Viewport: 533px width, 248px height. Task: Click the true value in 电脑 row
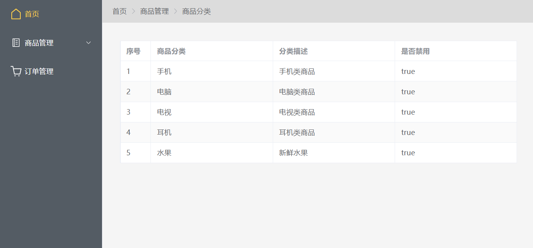click(408, 92)
